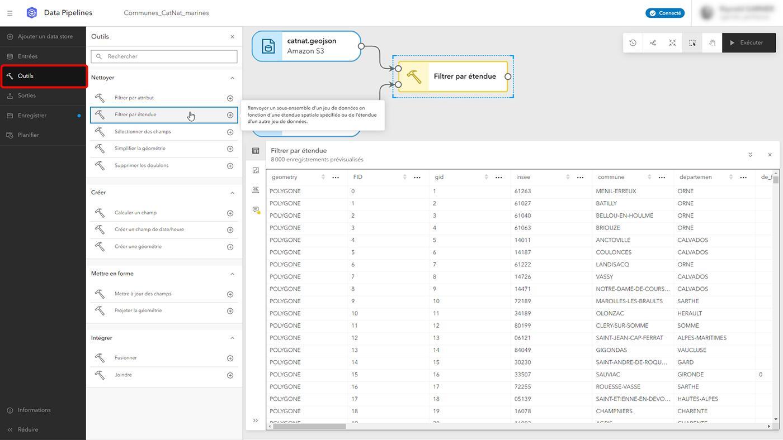
Task: Collapse the Nettoyer section
Action: coord(232,78)
